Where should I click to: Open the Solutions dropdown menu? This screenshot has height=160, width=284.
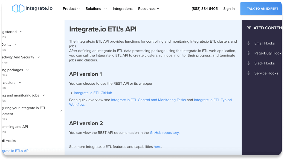point(96,9)
